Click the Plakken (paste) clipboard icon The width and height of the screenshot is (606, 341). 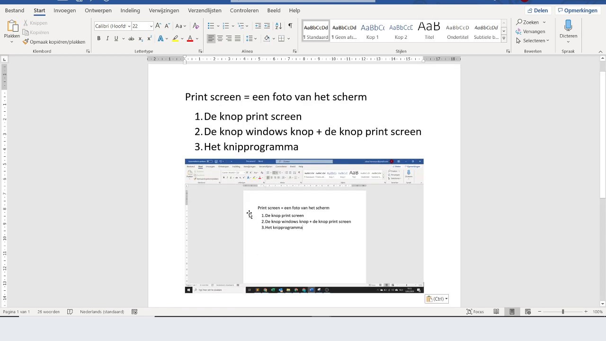coord(12,27)
